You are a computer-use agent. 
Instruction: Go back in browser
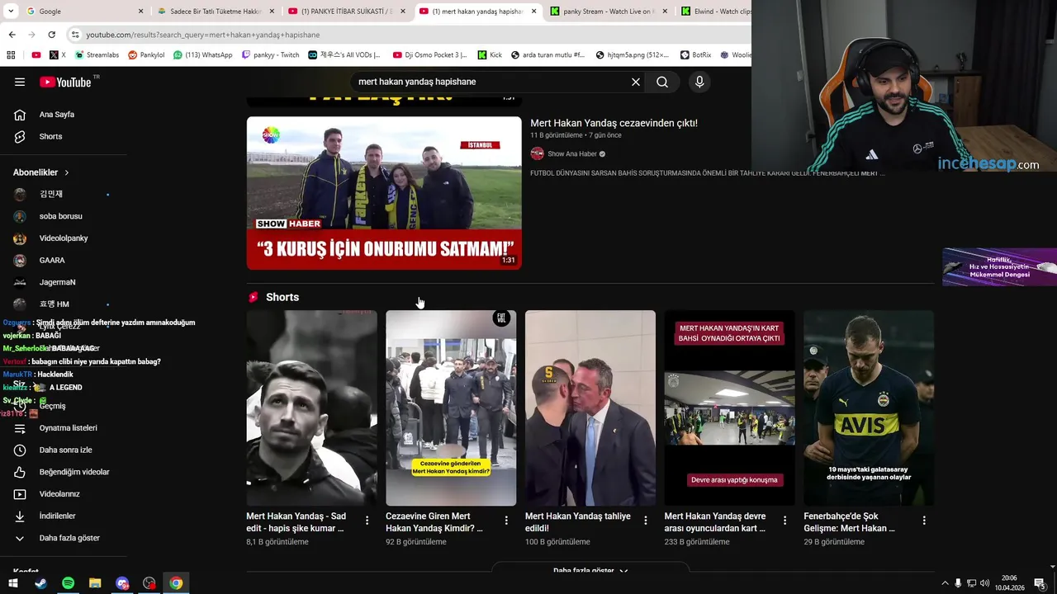click(12, 35)
